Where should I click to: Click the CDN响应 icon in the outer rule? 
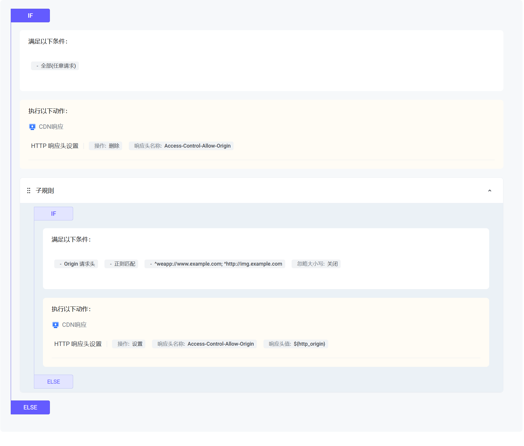pos(32,127)
